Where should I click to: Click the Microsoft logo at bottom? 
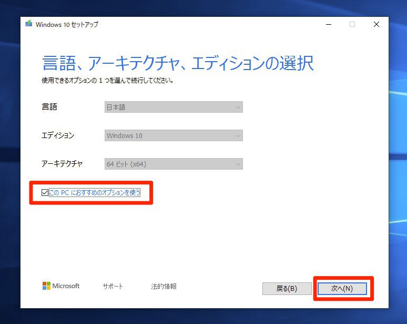[61, 286]
